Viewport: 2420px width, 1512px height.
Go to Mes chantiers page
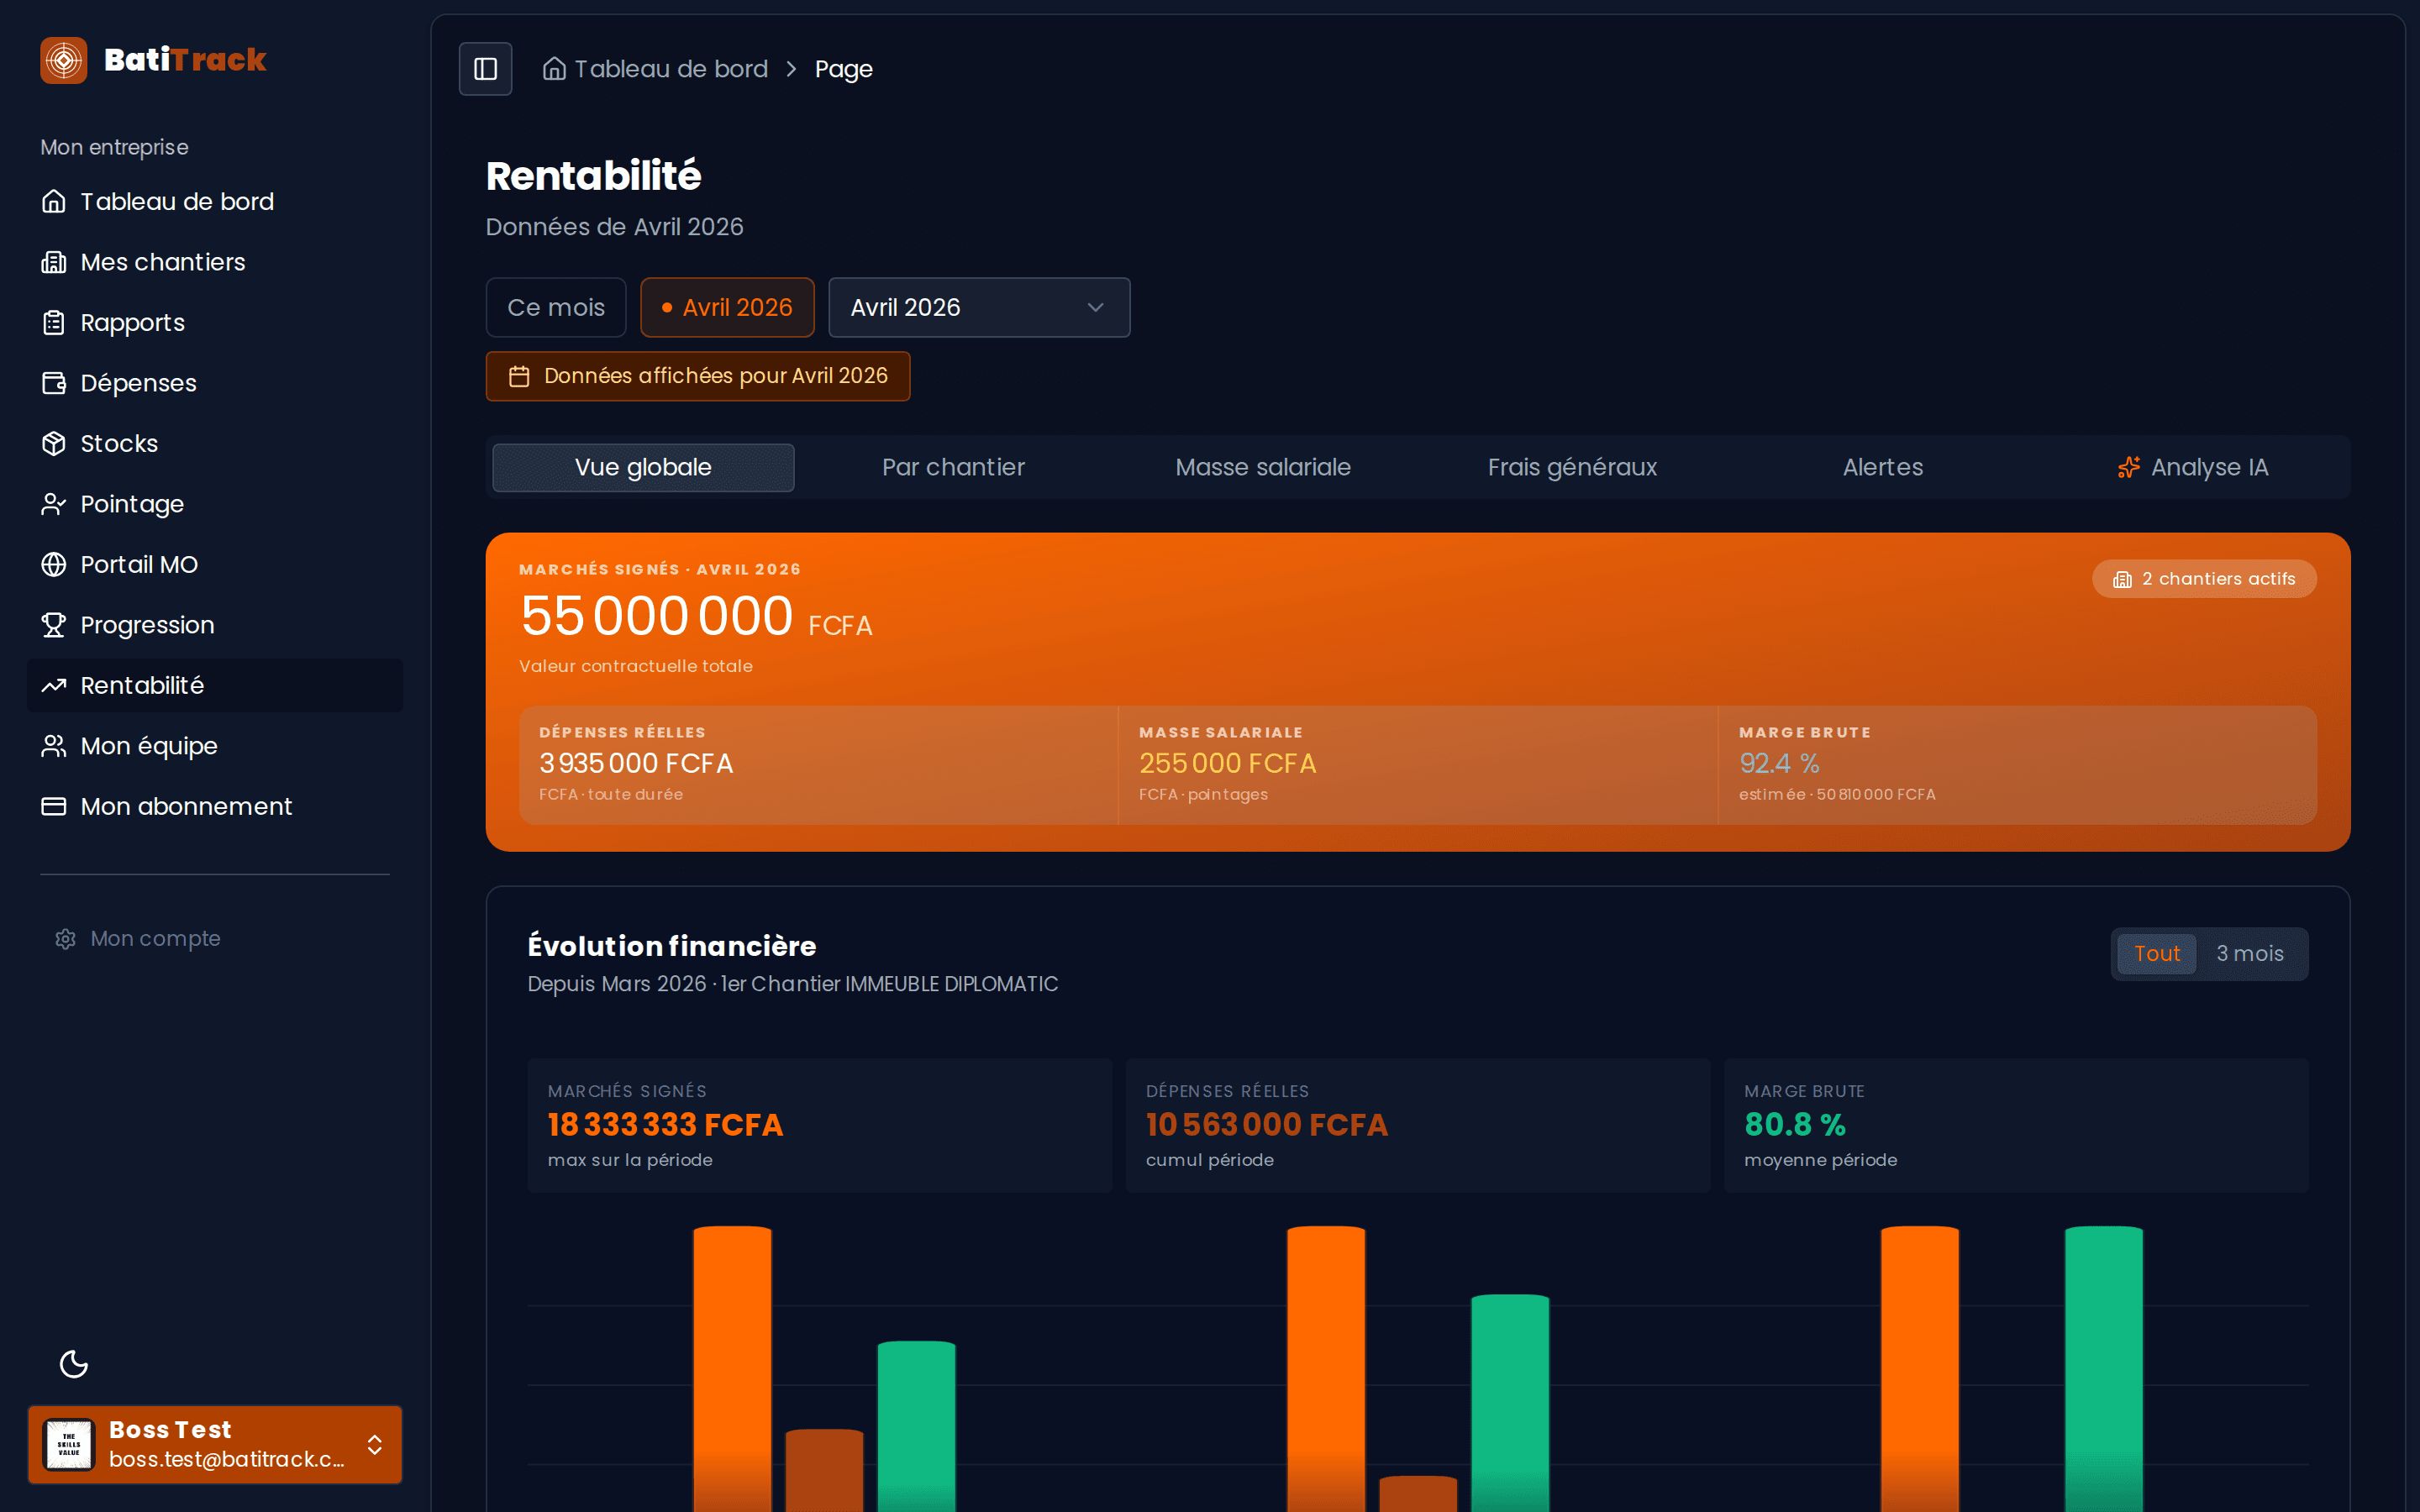[215, 262]
